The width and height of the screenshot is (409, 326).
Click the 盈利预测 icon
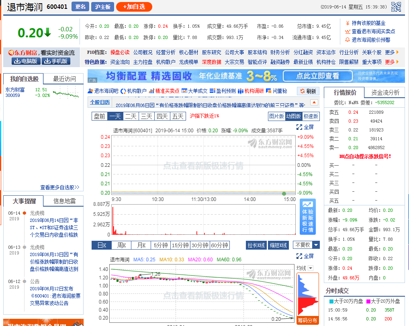tap(212, 91)
